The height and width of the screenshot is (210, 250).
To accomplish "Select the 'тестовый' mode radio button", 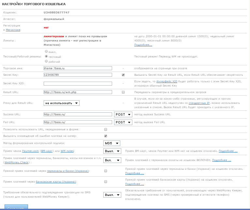I will click(46, 56).
